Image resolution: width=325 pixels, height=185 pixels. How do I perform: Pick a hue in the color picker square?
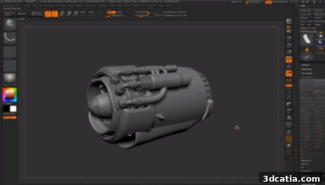tap(10, 95)
